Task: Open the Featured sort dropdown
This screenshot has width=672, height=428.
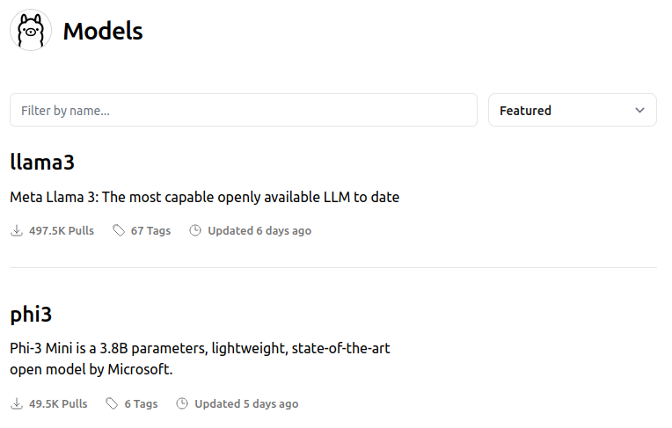Action: coord(572,111)
